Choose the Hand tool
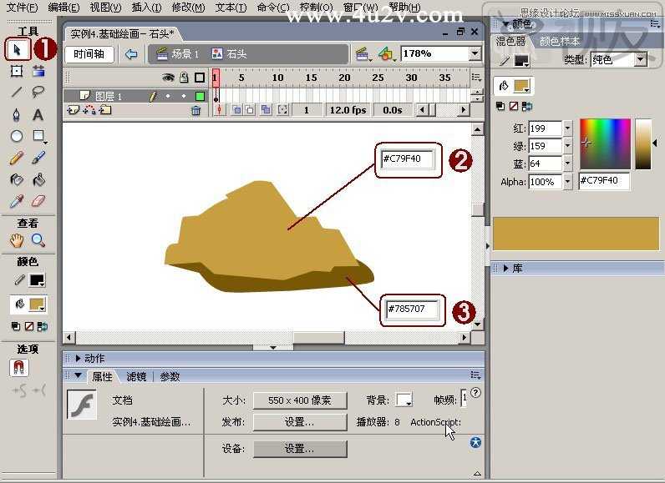The height and width of the screenshot is (483, 665). [x=17, y=240]
